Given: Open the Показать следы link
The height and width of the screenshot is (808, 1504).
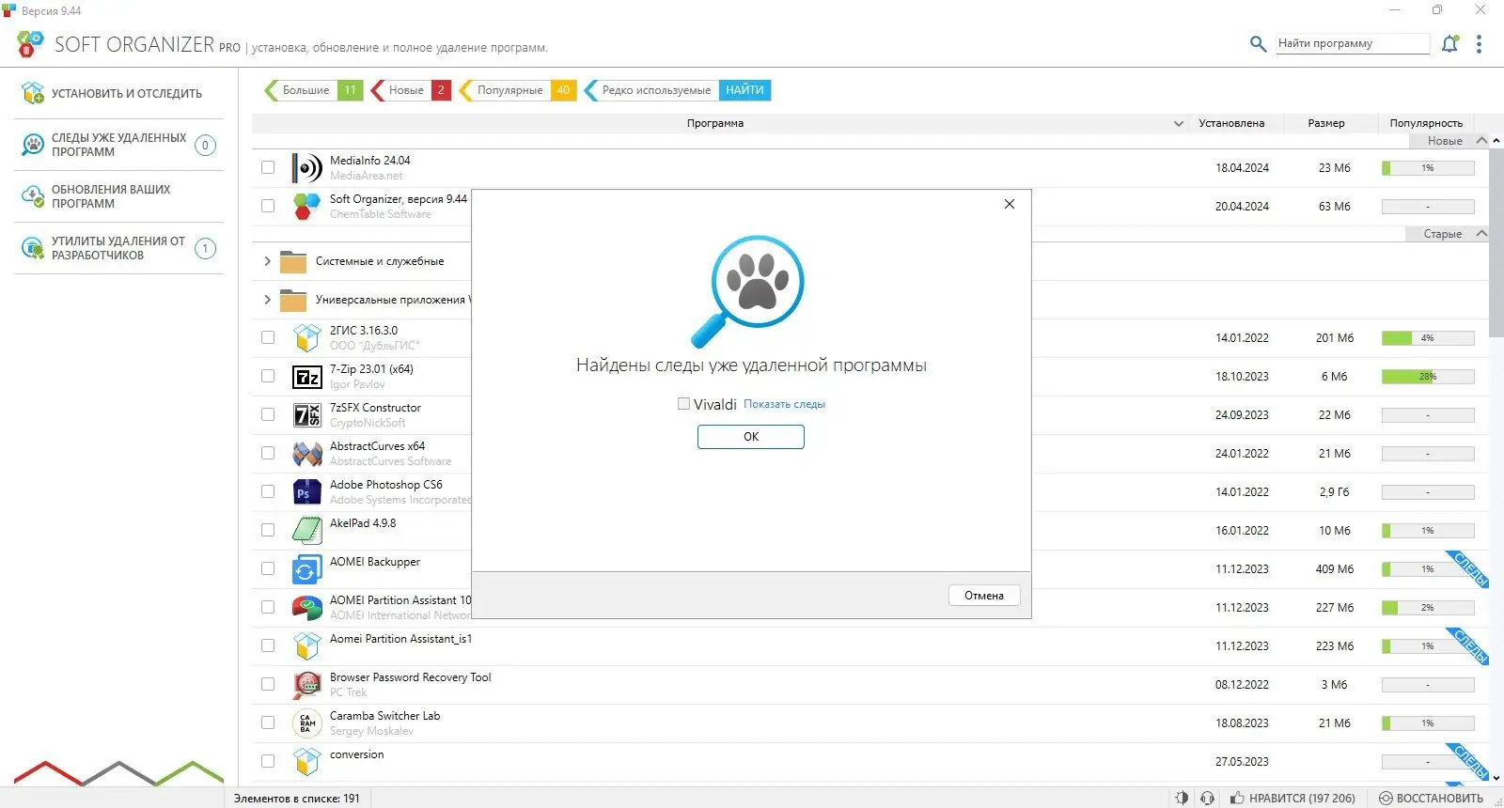Looking at the screenshot, I should click(785, 404).
